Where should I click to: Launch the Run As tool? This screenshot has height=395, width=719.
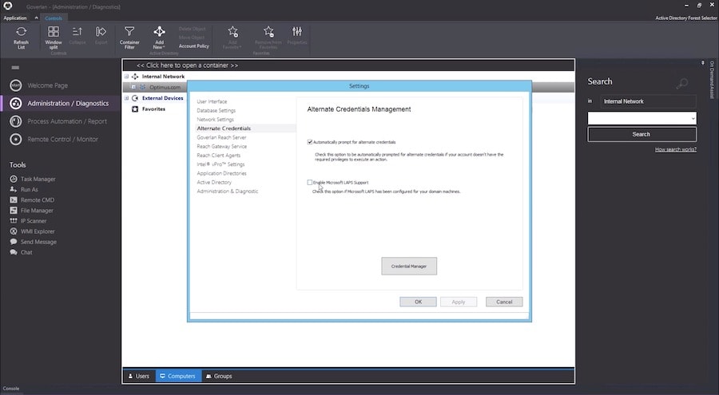pos(24,190)
